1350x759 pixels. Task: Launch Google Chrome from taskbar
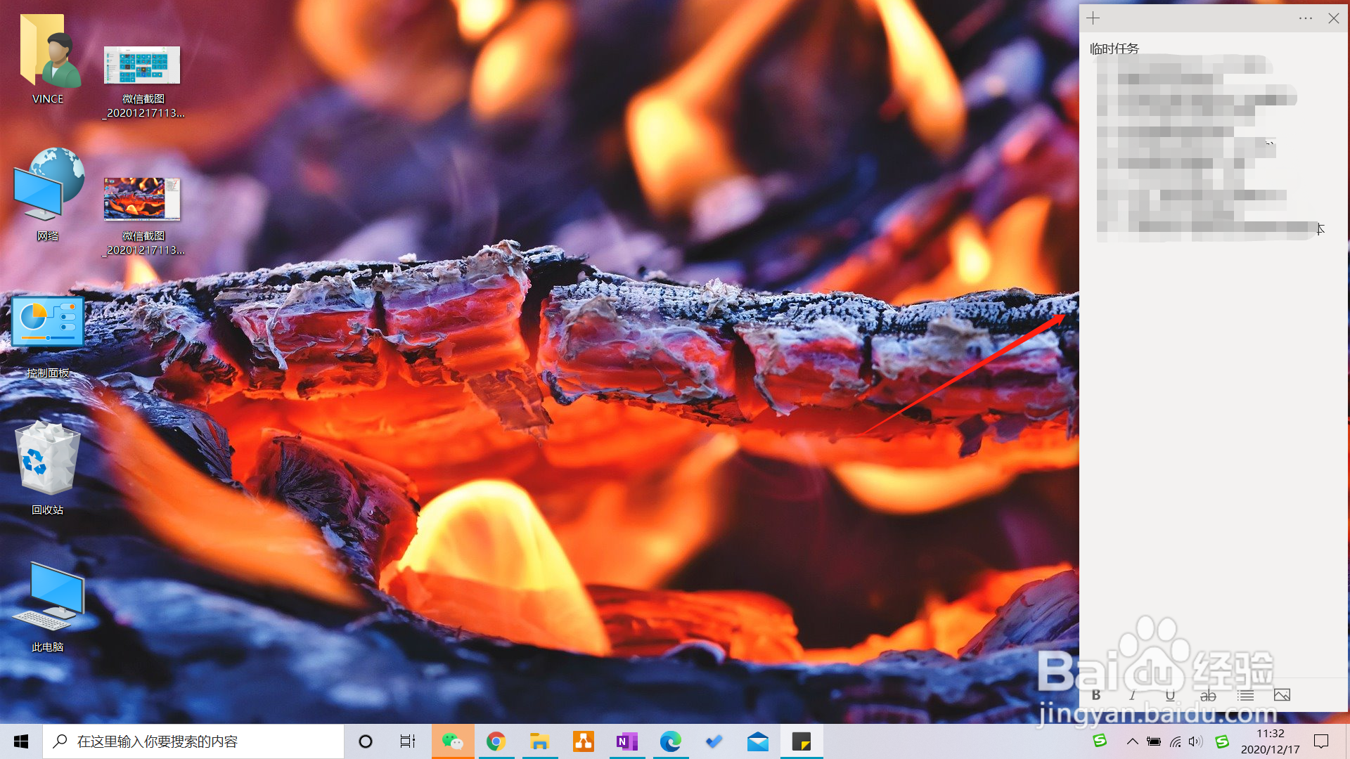click(496, 741)
